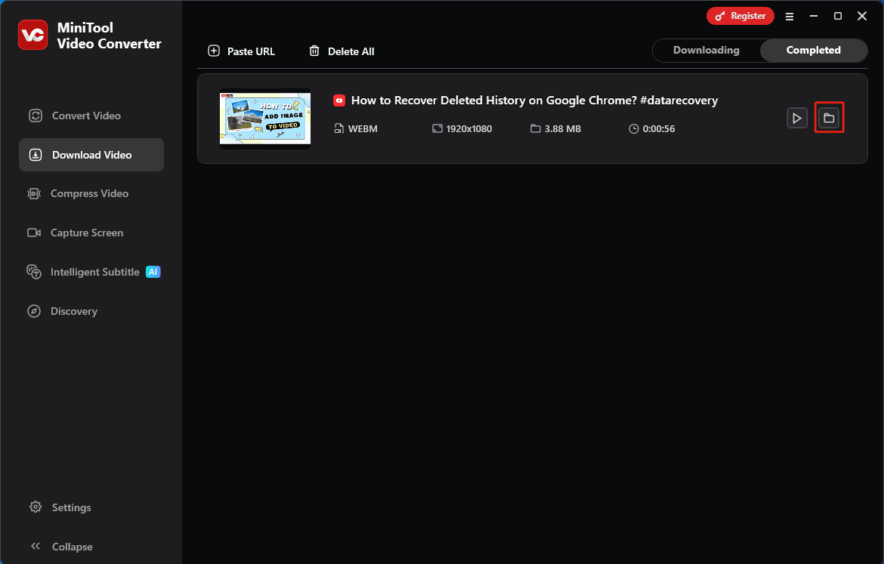Click the 0:00:56 duration value

[659, 129]
